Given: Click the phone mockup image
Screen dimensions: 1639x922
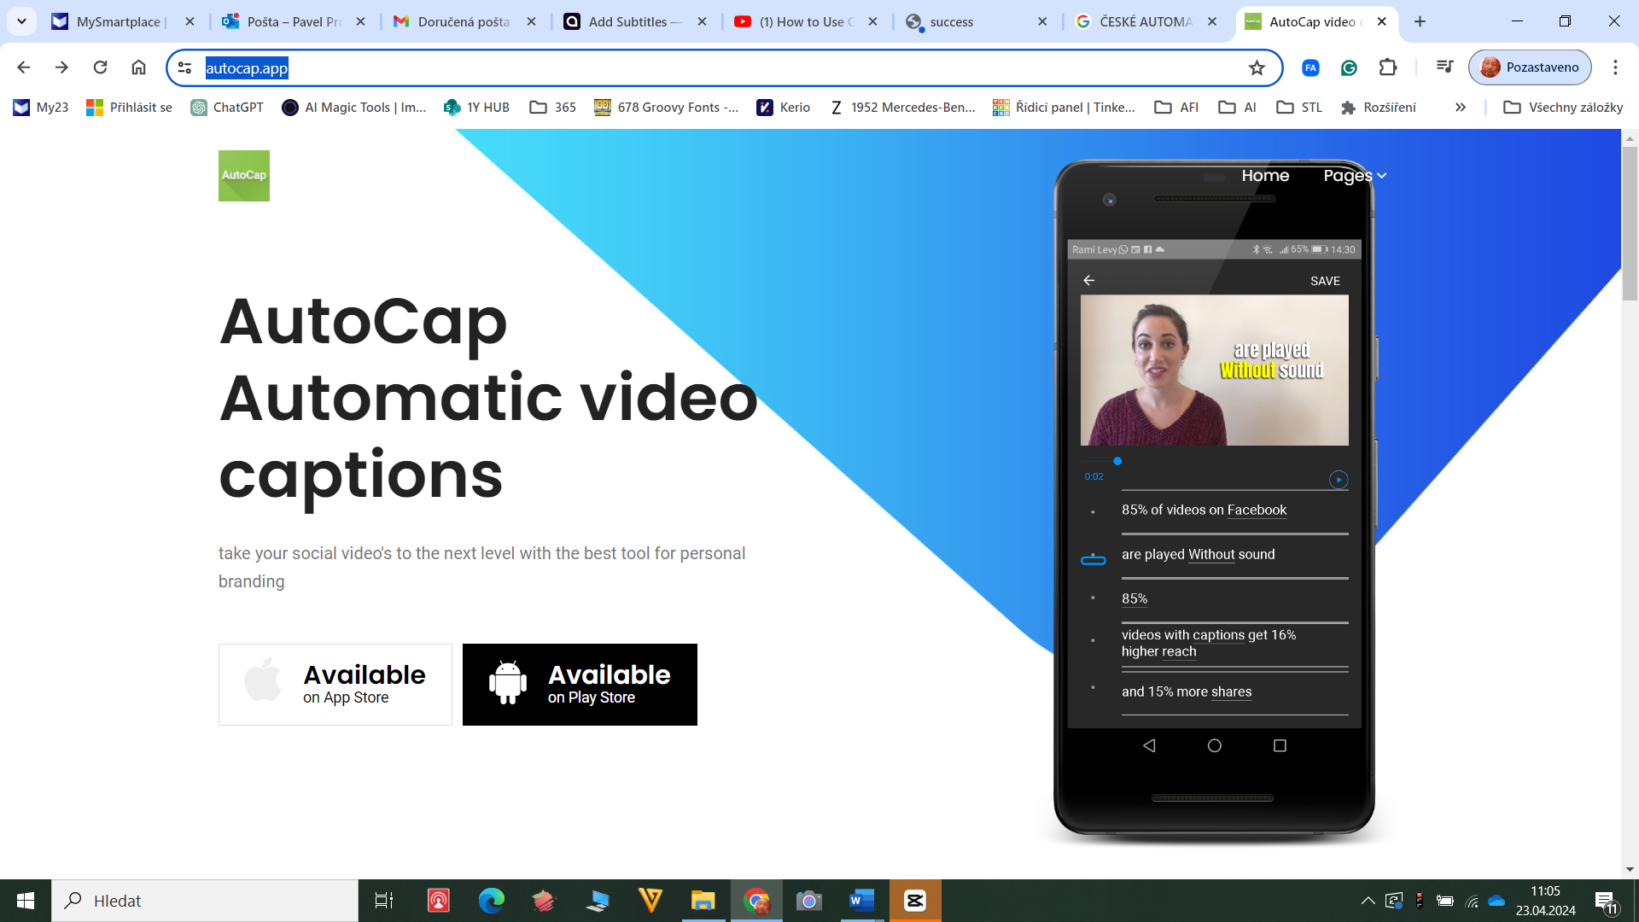Looking at the screenshot, I should pyautogui.click(x=1214, y=498).
